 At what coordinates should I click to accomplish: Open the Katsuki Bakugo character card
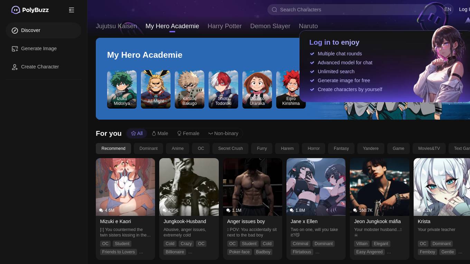coord(190,89)
